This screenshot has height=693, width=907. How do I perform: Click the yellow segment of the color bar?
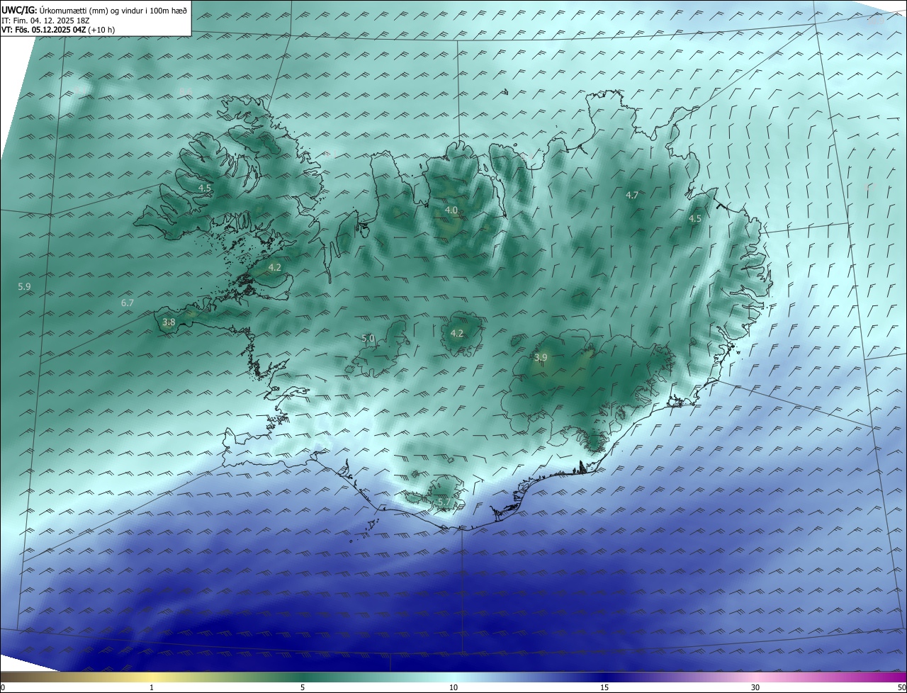pyautogui.click(x=152, y=677)
